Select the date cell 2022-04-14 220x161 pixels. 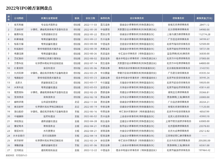click(91, 136)
